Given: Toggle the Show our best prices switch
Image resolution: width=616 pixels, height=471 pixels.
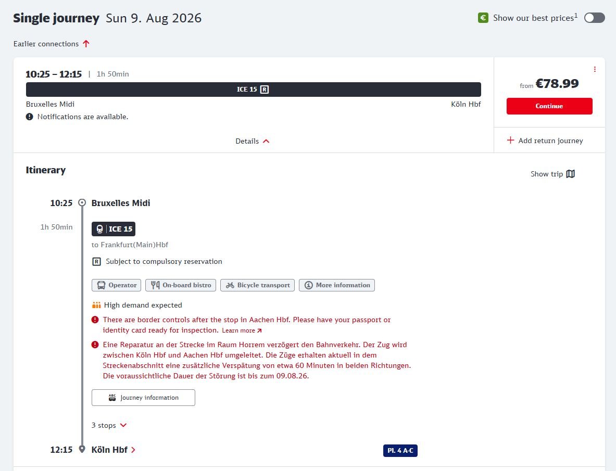Looking at the screenshot, I should pos(595,18).
